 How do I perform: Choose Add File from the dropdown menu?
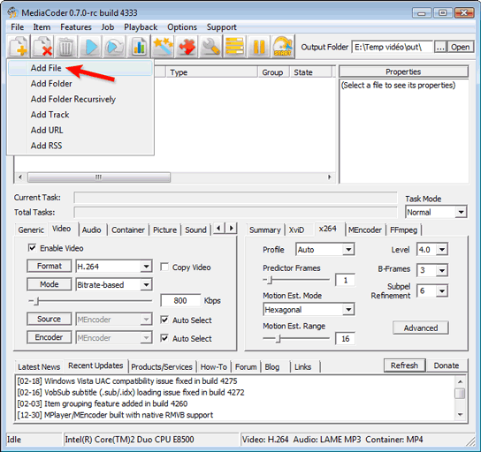coord(80,68)
